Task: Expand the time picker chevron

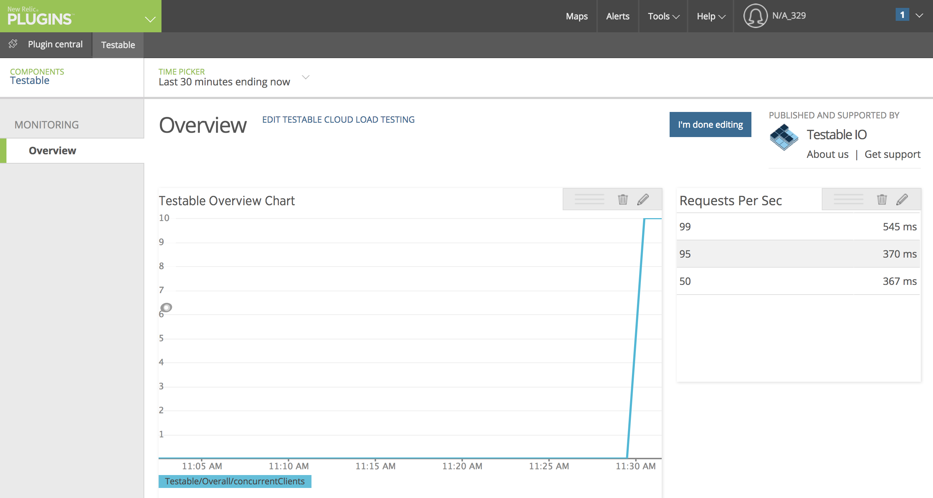Action: (306, 77)
